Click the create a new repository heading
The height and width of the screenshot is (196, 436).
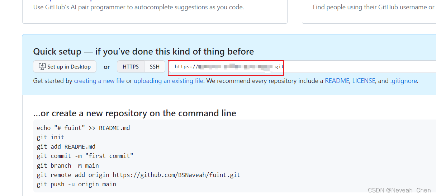click(134, 113)
